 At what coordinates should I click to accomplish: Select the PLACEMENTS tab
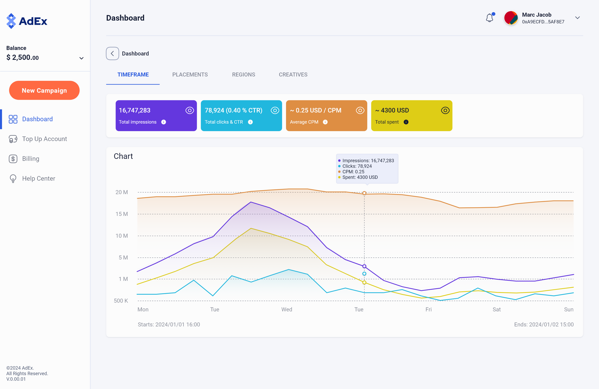190,74
